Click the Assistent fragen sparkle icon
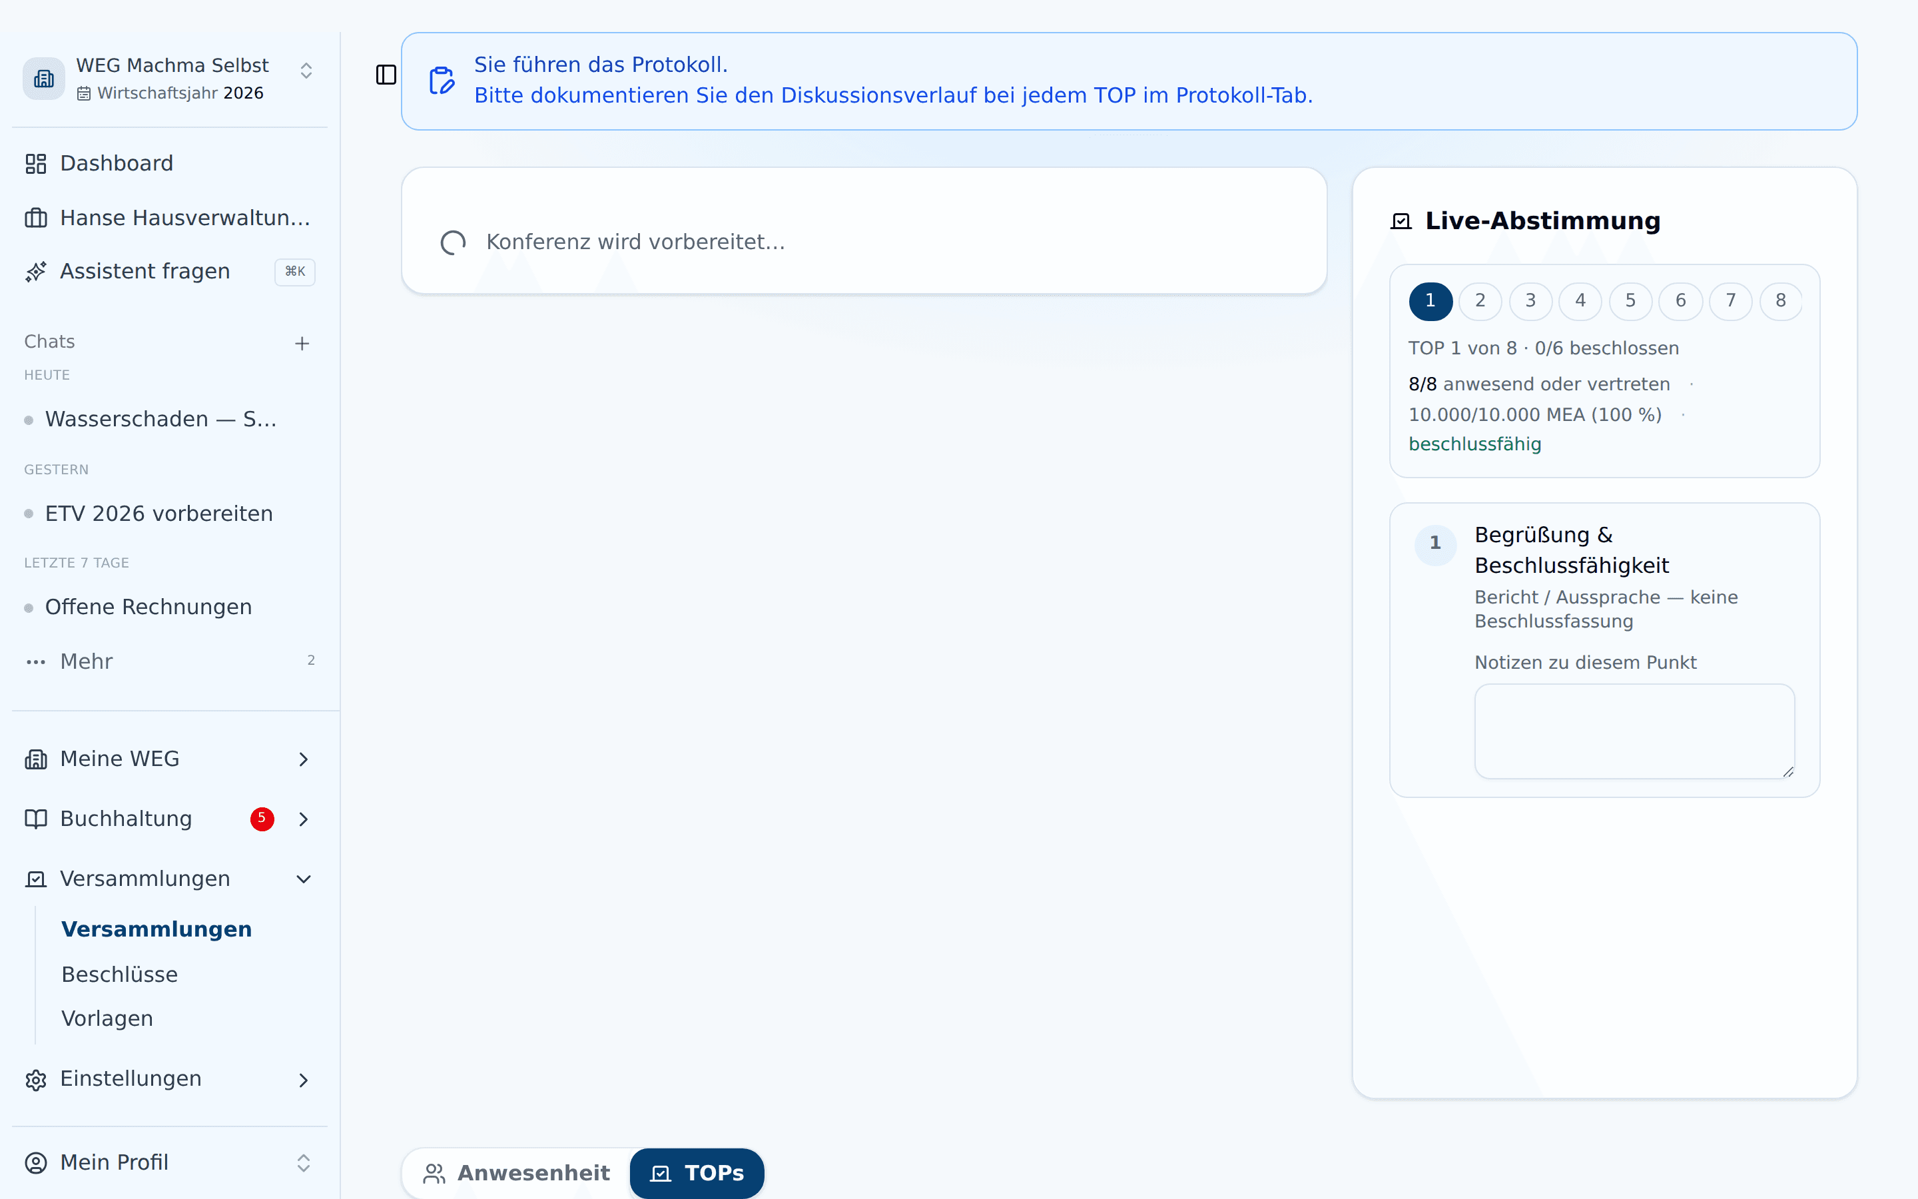The width and height of the screenshot is (1918, 1199). [36, 271]
